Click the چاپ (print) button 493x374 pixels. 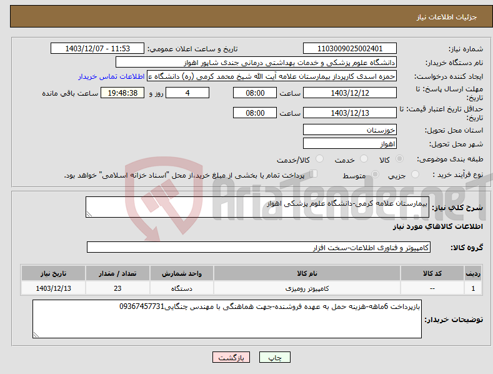pos(274,357)
